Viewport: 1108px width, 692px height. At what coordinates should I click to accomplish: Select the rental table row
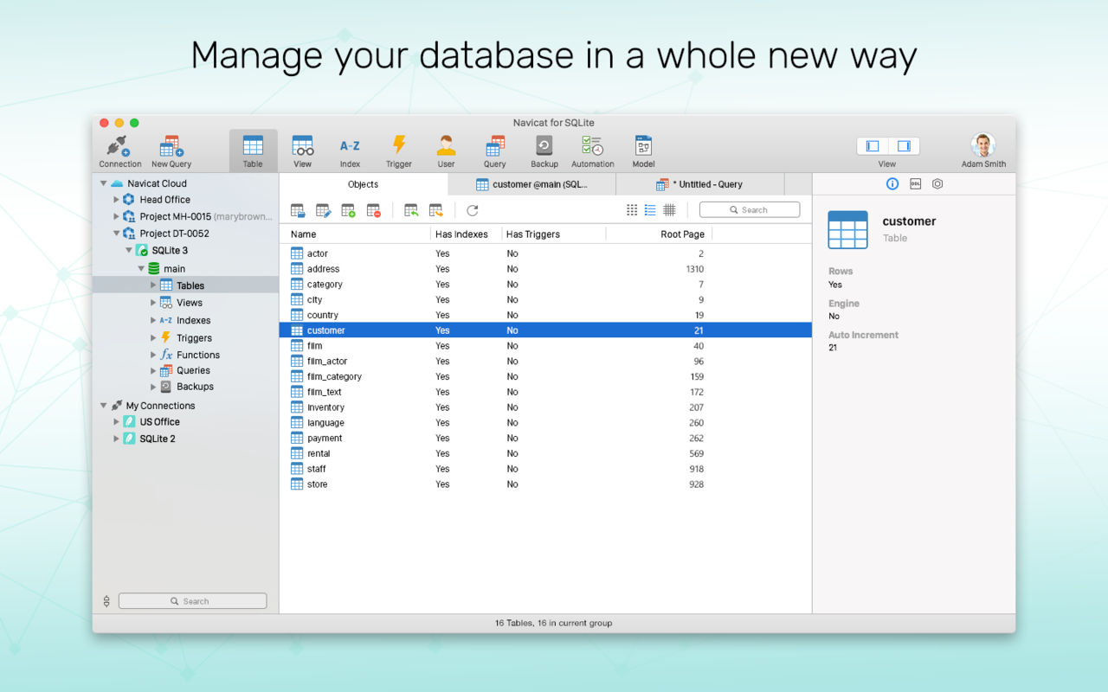pos(545,453)
